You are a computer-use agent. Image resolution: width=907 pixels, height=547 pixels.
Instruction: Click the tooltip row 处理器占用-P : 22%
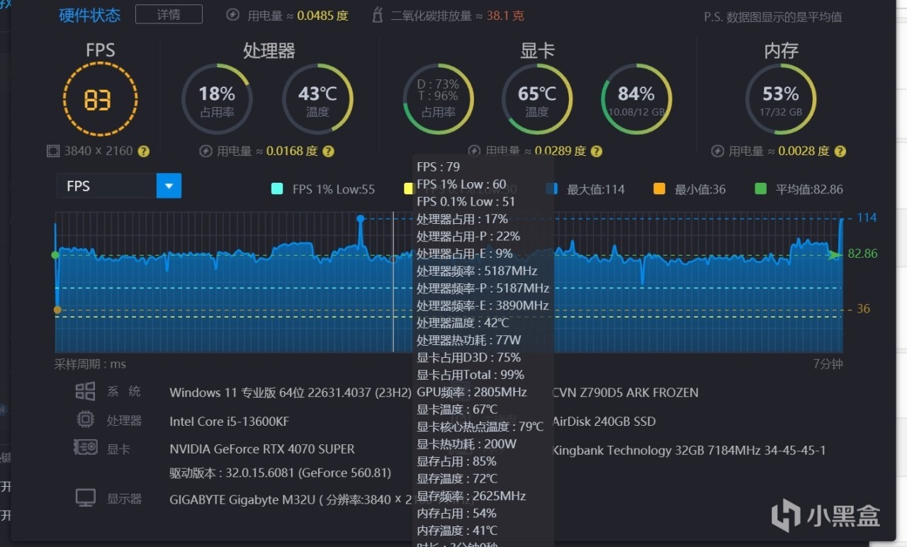pos(468,237)
